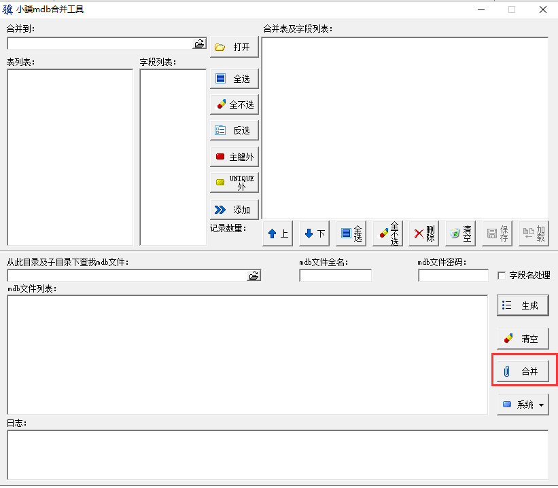Delete entry with red X 删除 button
The height and width of the screenshot is (488, 558).
(424, 233)
